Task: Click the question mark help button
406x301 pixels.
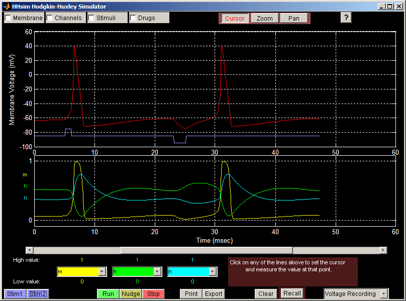Action: click(346, 18)
